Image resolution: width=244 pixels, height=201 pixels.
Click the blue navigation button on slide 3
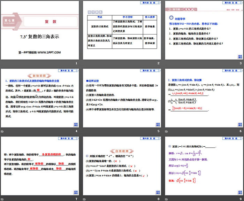pyautogui.click(x=239, y=56)
